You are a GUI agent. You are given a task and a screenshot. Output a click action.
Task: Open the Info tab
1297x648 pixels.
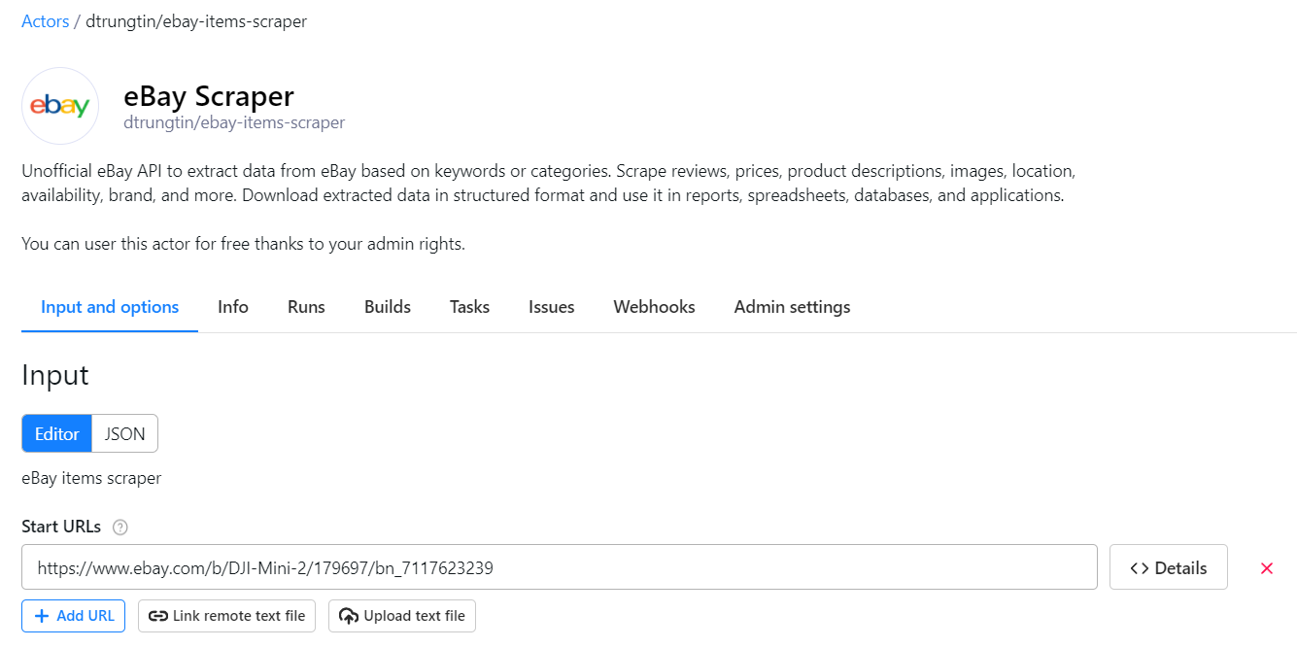pyautogui.click(x=233, y=307)
